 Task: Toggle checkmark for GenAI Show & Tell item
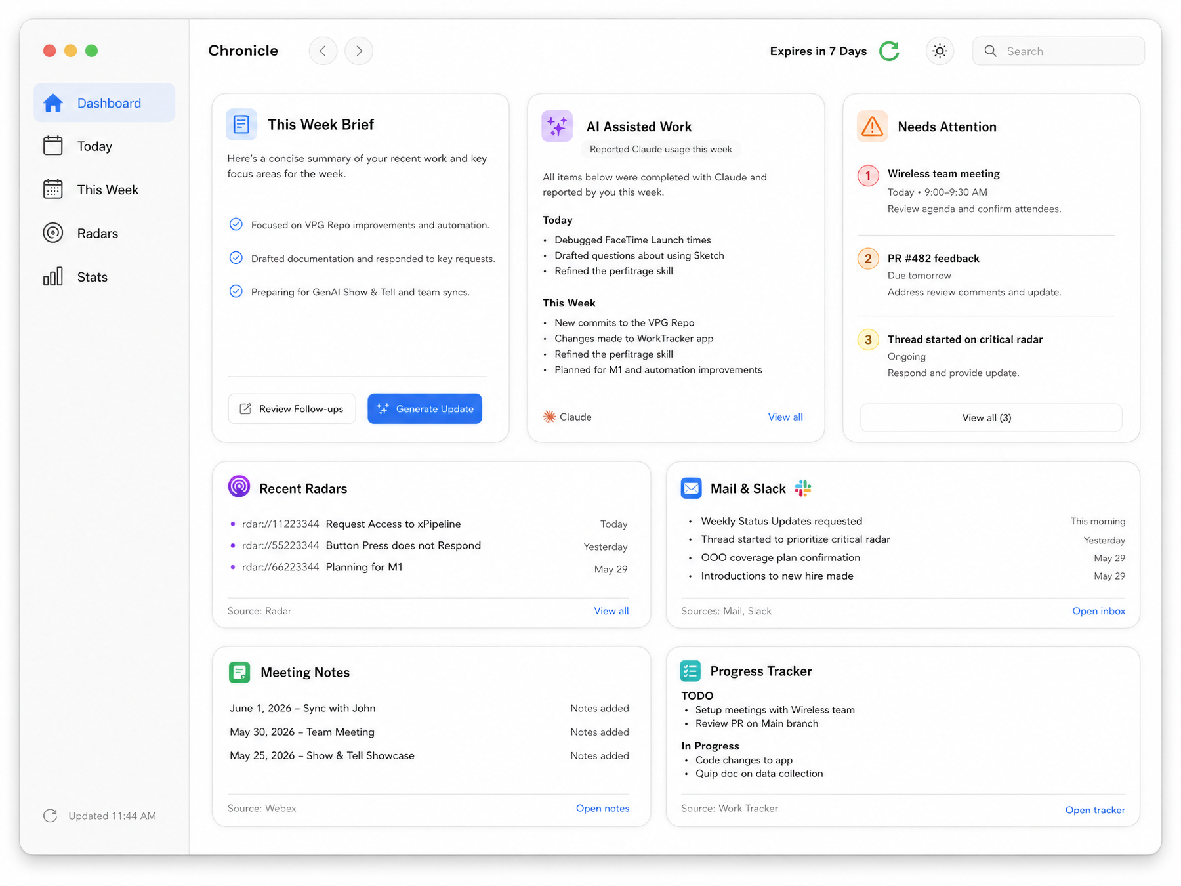pyautogui.click(x=236, y=291)
